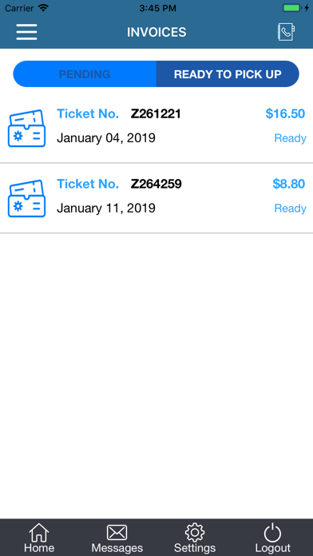Open Settings gear icon
Screen dimensions: 313x556
pyautogui.click(x=195, y=533)
